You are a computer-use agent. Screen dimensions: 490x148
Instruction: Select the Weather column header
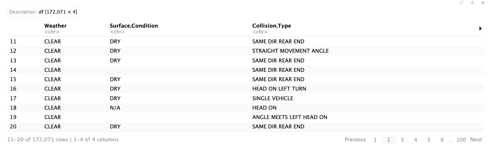coord(55,26)
